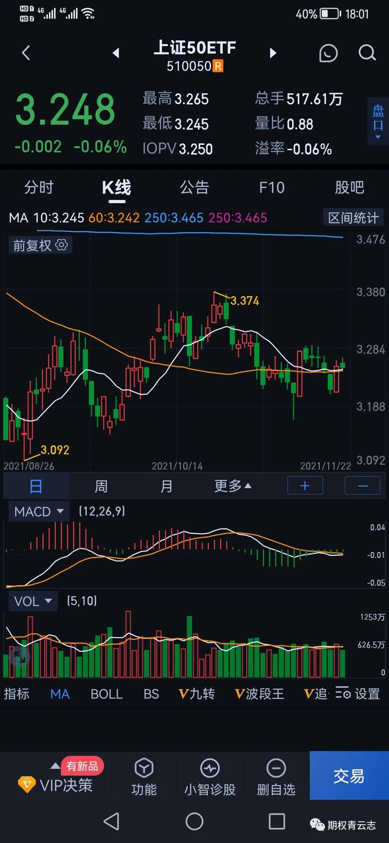This screenshot has width=389, height=843.
Task: Go to next stock with right triangle
Action: point(273,53)
